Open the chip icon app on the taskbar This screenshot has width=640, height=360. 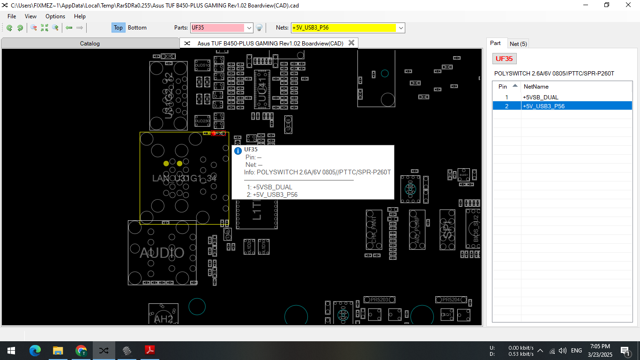(x=127, y=350)
